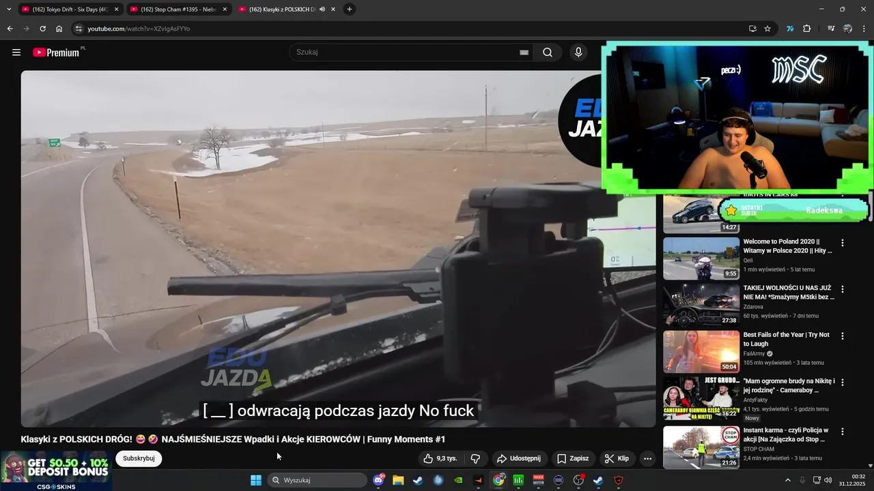The image size is (874, 491).
Task: Go back to previous page
Action: pos(10,29)
